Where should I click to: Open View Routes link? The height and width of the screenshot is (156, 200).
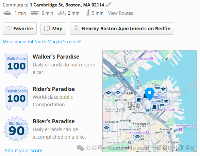pos(120,13)
